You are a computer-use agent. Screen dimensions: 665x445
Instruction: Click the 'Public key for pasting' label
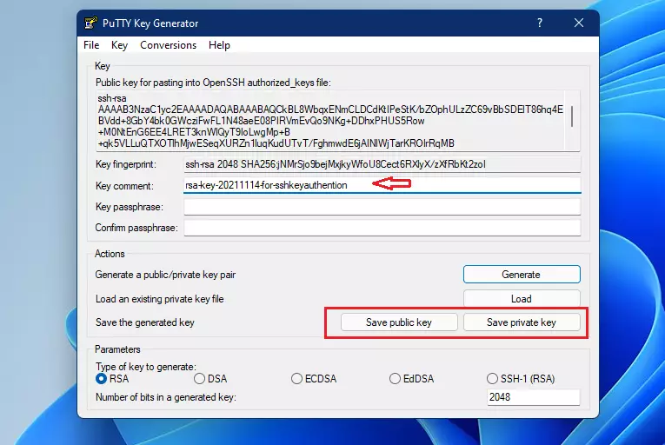pos(213,83)
